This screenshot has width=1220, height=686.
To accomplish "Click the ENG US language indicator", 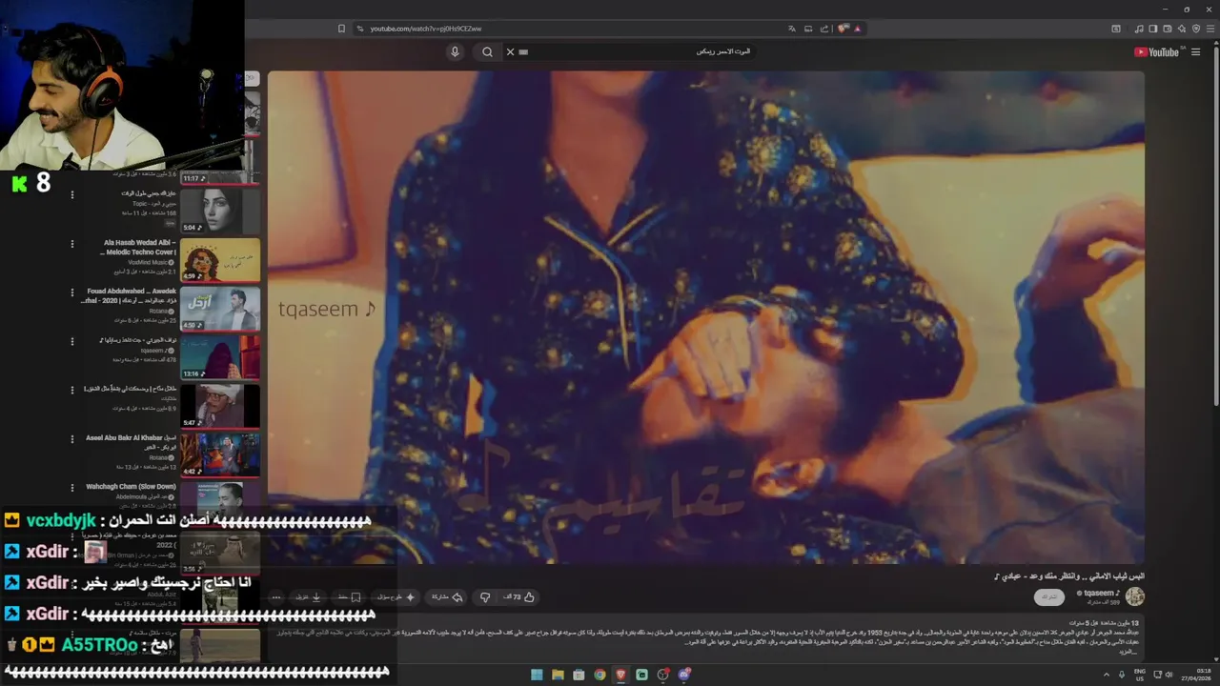I will point(1140,675).
